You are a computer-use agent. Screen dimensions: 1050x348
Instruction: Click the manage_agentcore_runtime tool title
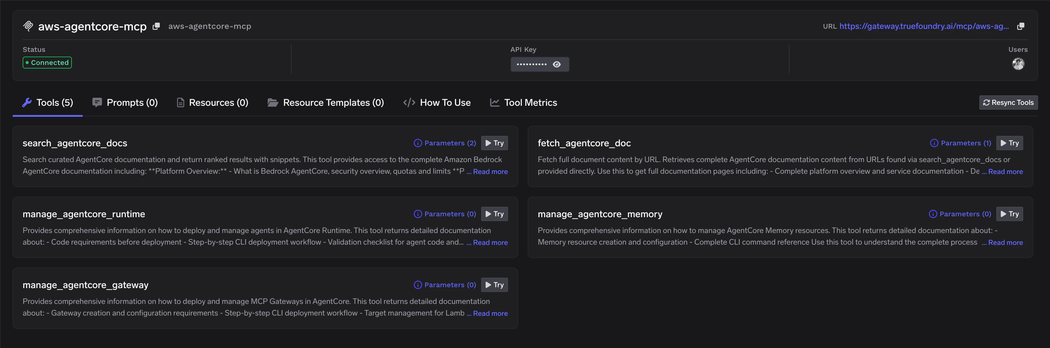point(84,214)
